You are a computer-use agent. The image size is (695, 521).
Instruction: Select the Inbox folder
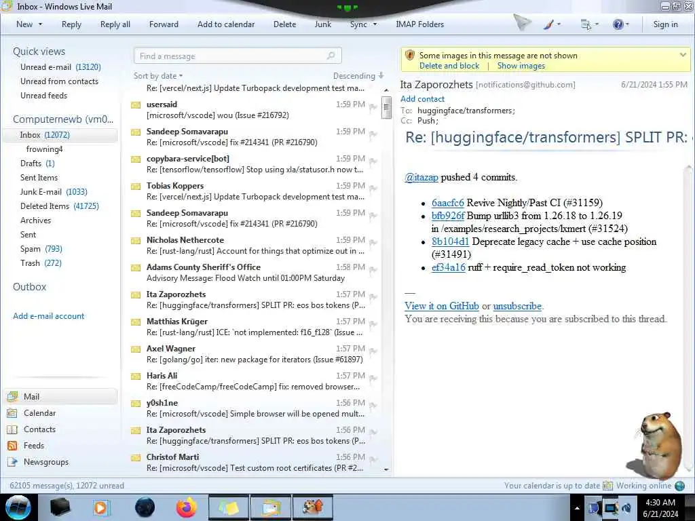[60, 135]
